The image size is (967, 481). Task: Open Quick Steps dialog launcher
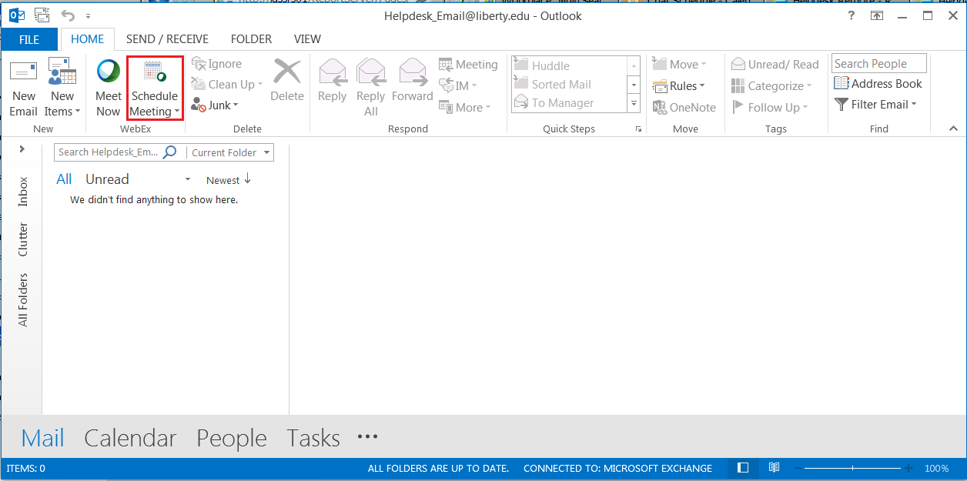point(638,129)
